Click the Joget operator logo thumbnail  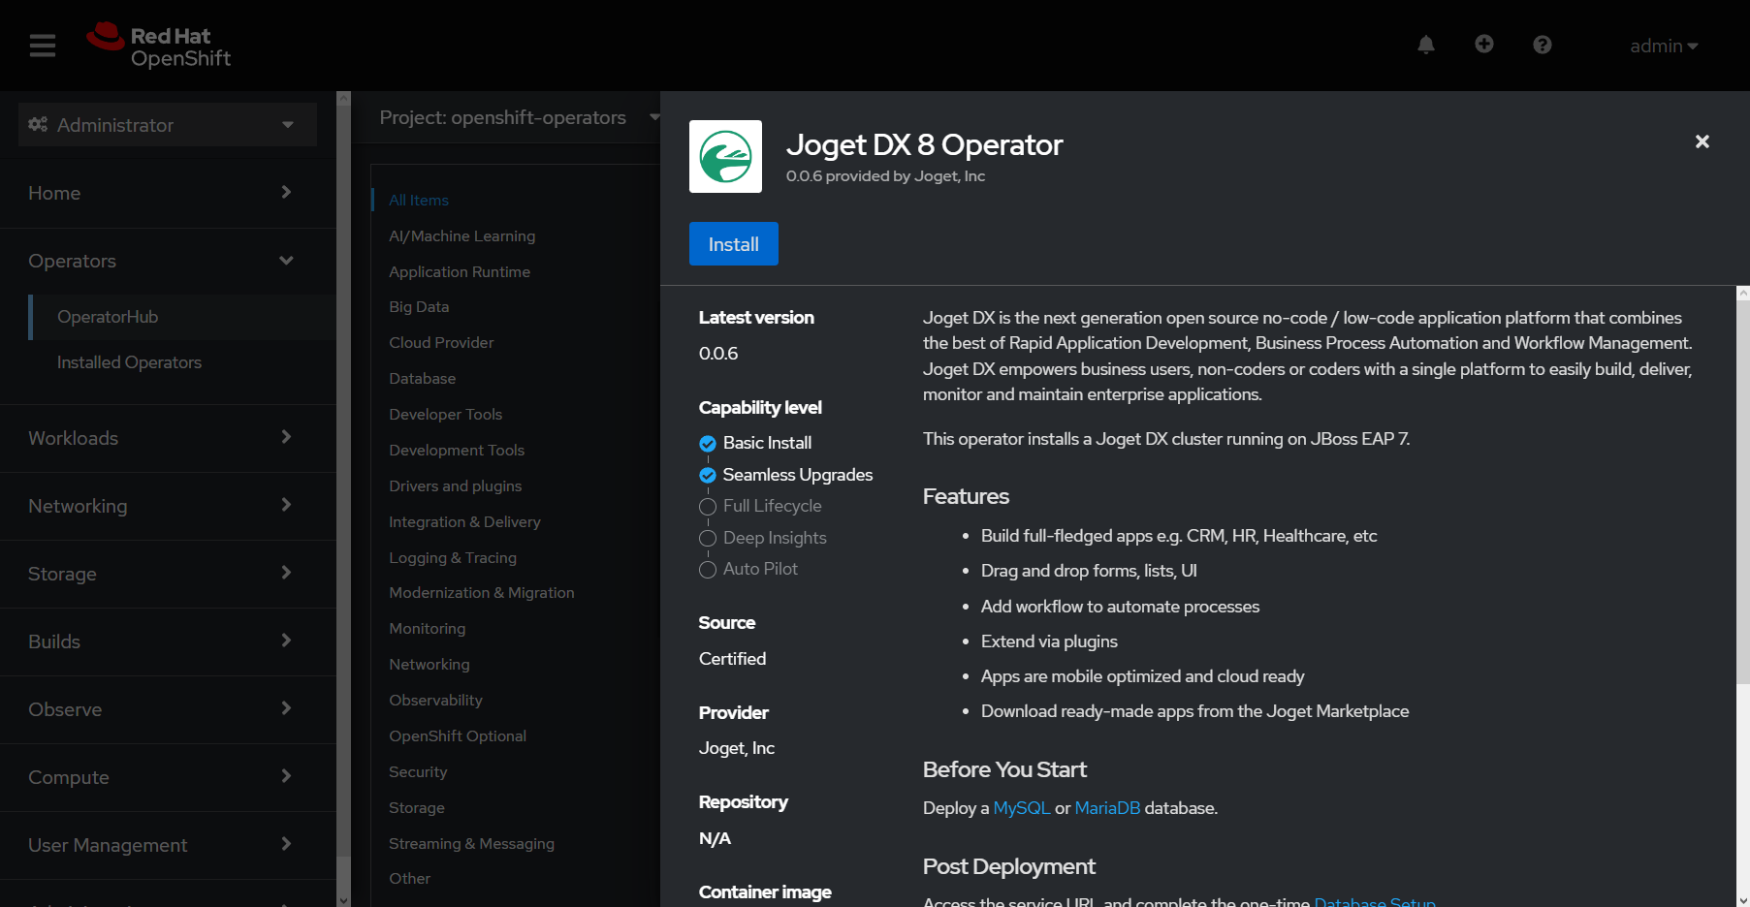pyautogui.click(x=725, y=157)
